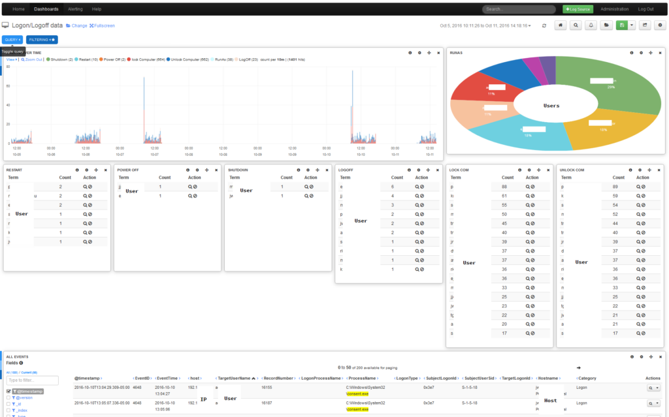Viewport: 669px width, 417px height.
Task: Click the Fields info icon
Action: 21,363
